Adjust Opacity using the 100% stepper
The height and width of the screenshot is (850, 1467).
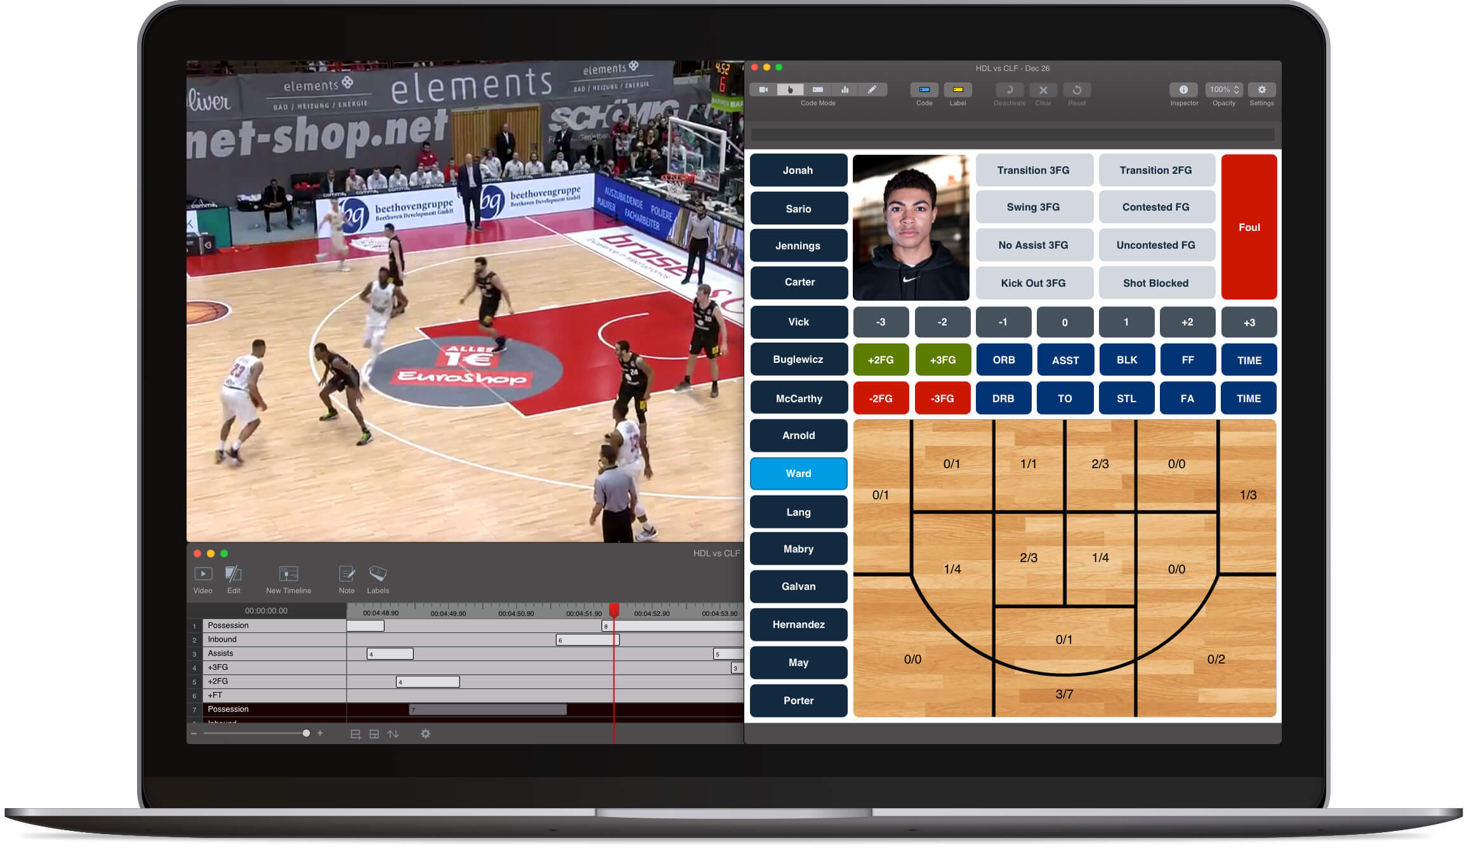(1223, 90)
